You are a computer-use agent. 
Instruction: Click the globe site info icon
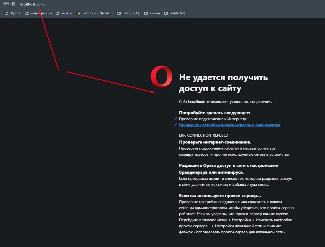13,4
